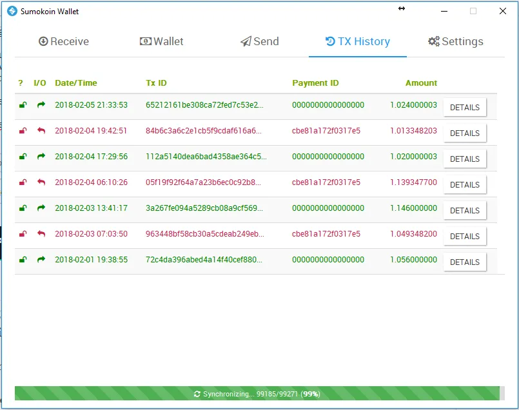The height and width of the screenshot is (410, 519).
Task: Close the Sumokoin Wallet window
Action: pyautogui.click(x=503, y=11)
